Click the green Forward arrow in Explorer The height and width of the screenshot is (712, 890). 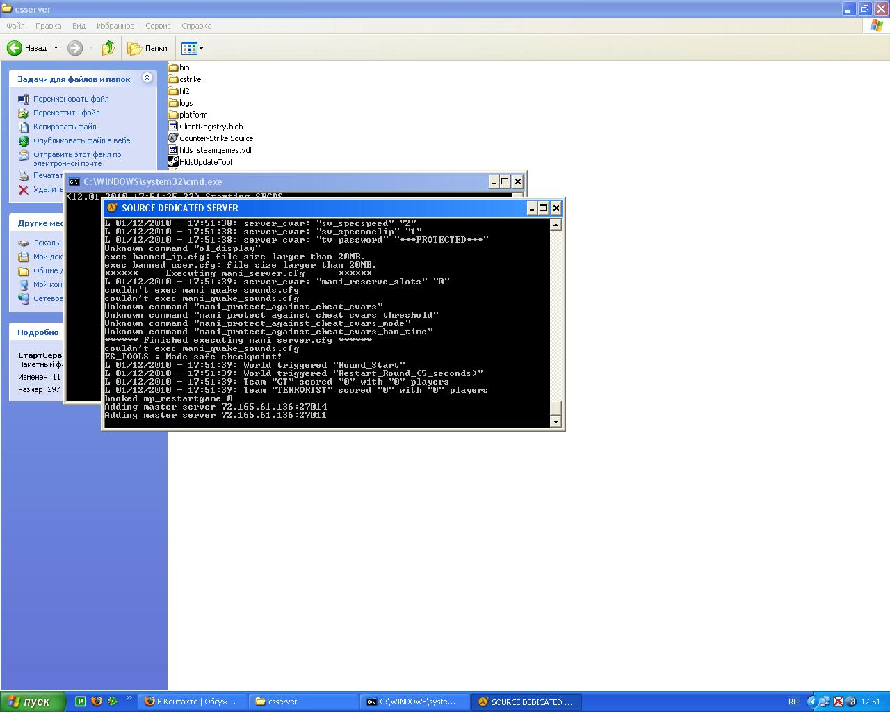pos(75,48)
